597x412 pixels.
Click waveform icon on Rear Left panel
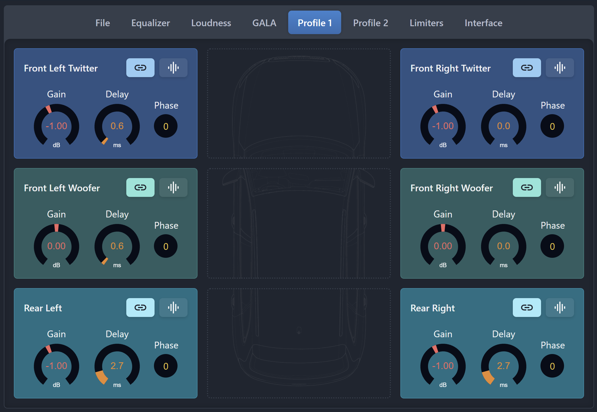click(x=173, y=308)
